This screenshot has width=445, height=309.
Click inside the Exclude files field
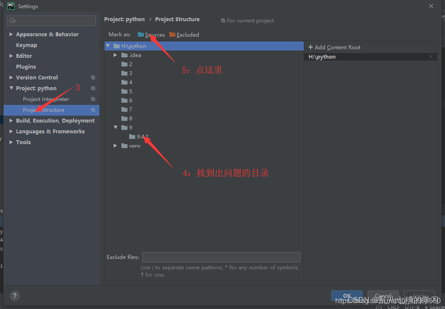pyautogui.click(x=221, y=257)
